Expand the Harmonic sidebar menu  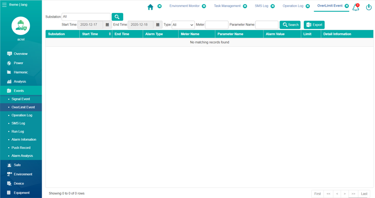pyautogui.click(x=21, y=72)
